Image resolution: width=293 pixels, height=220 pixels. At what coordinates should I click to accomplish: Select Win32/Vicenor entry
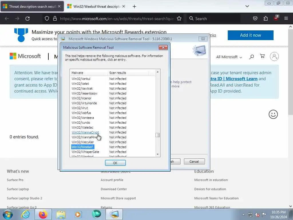tap(82, 98)
